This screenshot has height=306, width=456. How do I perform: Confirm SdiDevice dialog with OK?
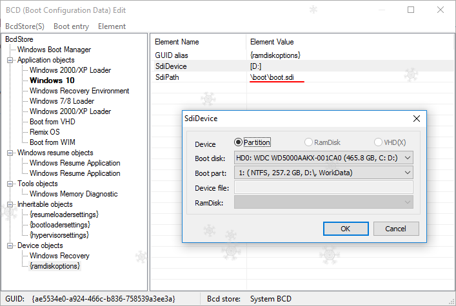346,229
